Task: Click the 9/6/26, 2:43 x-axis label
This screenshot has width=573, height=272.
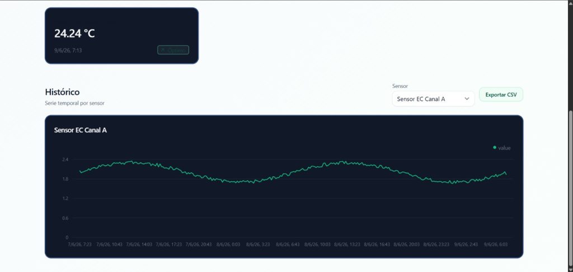Action: (x=466, y=244)
